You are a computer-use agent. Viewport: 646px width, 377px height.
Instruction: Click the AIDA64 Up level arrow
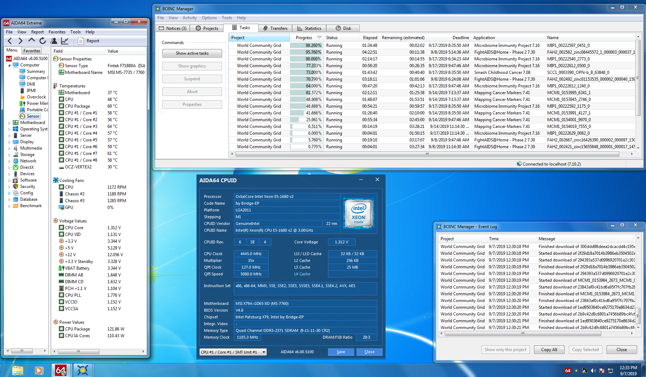(x=32, y=41)
